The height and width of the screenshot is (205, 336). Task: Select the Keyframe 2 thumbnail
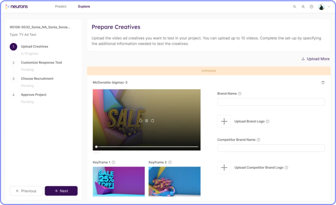(174, 182)
